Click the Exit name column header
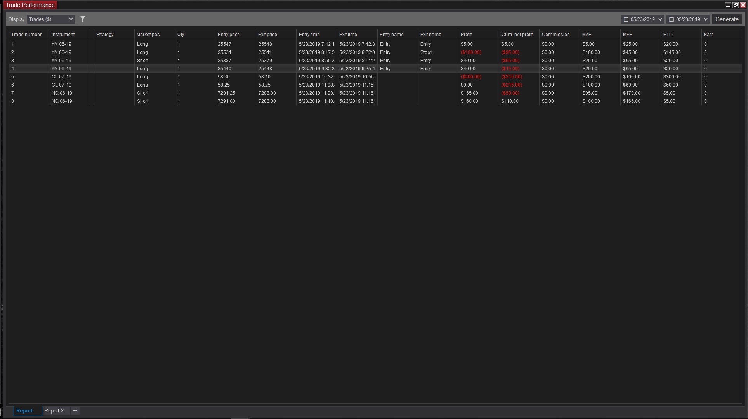This screenshot has width=748, height=419. coord(438,35)
